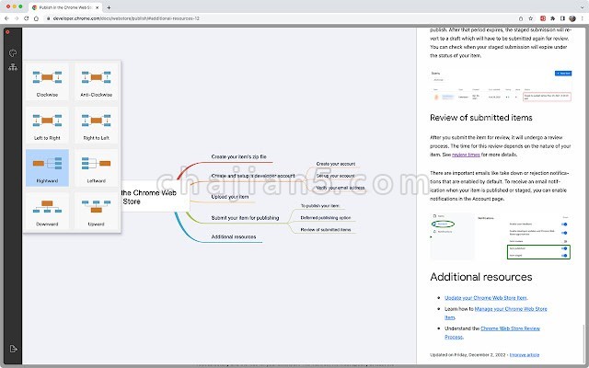The width and height of the screenshot is (589, 368).
Task: Open the red extension icon in the toolbar
Action: click(543, 18)
